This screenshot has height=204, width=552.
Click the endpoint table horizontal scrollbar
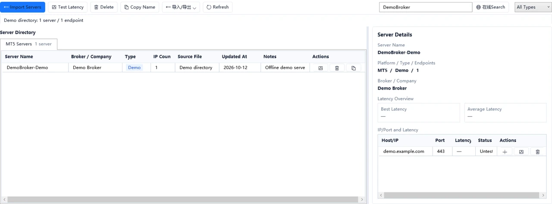[462, 195]
